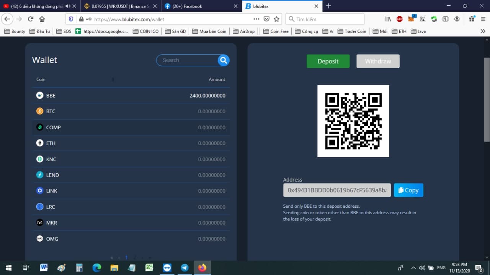This screenshot has height=275, width=490.
Task: Select the LRC coin icon
Action: click(40, 207)
